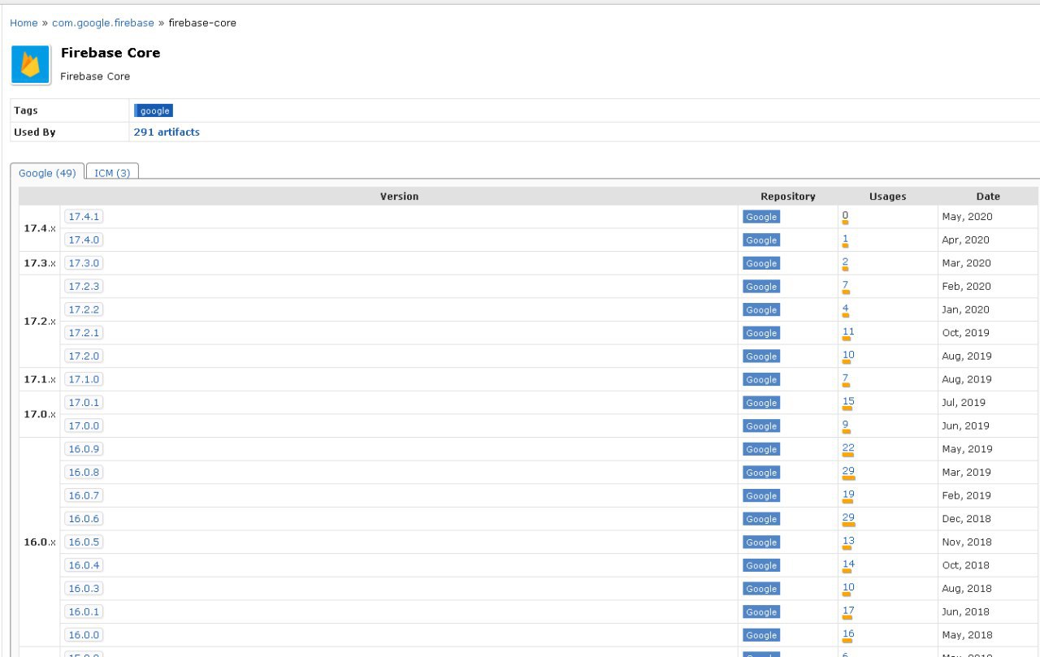The height and width of the screenshot is (657, 1040).
Task: Open version 17.4.0
Action: coord(84,240)
